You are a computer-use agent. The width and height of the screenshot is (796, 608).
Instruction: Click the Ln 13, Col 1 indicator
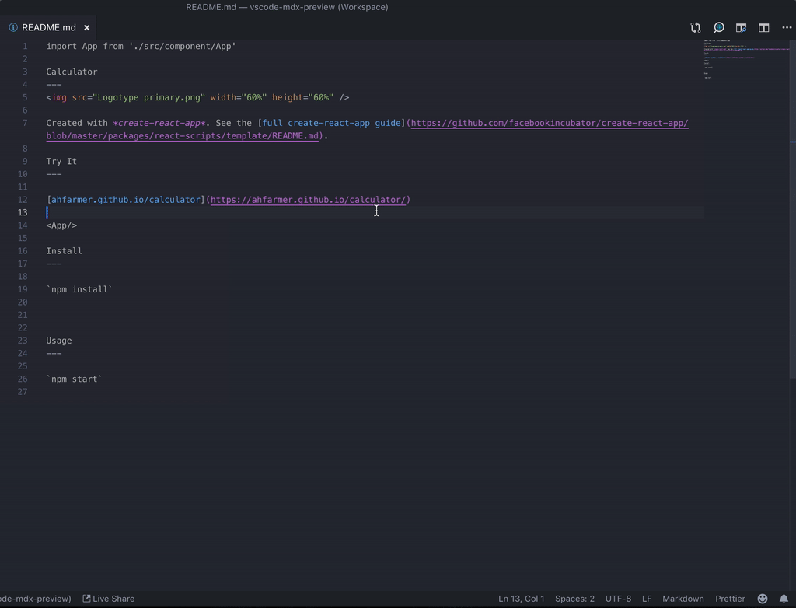(521, 599)
